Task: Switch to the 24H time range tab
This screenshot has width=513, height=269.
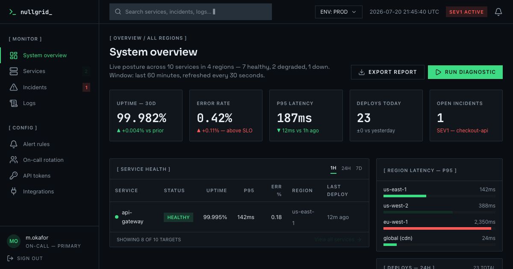Action: click(x=346, y=169)
